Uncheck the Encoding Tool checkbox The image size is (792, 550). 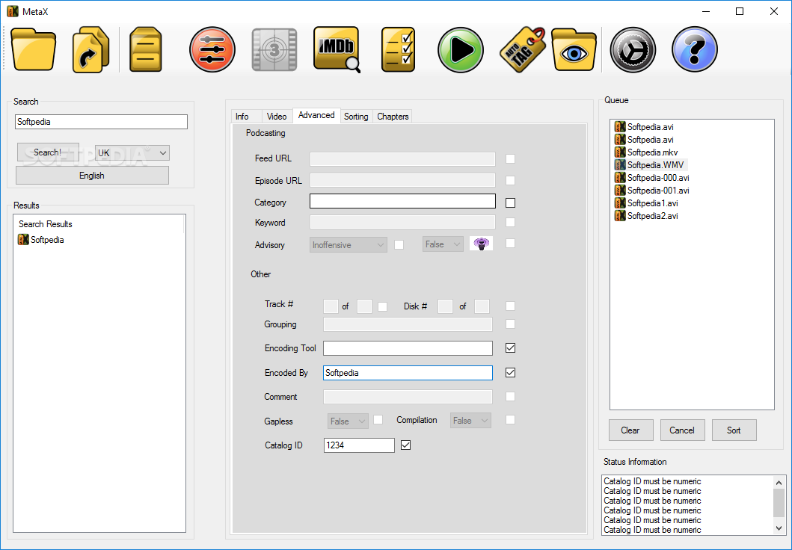tap(510, 347)
